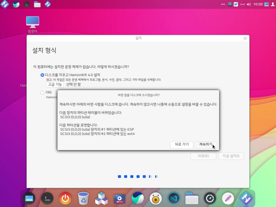Viewport: 276px width, 207px height.
Task: Click the network icon in system tray
Action: (x=243, y=4)
